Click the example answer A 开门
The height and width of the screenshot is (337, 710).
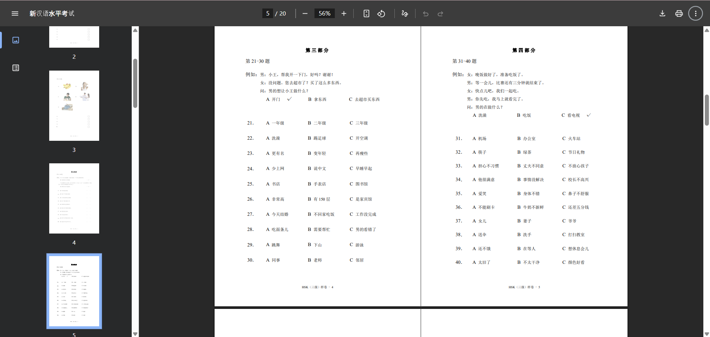point(273,99)
